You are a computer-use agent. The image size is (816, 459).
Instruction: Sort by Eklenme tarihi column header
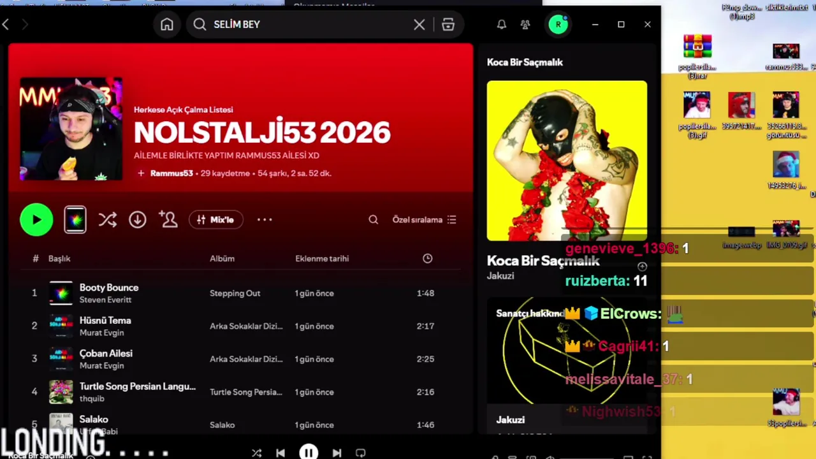coord(322,259)
